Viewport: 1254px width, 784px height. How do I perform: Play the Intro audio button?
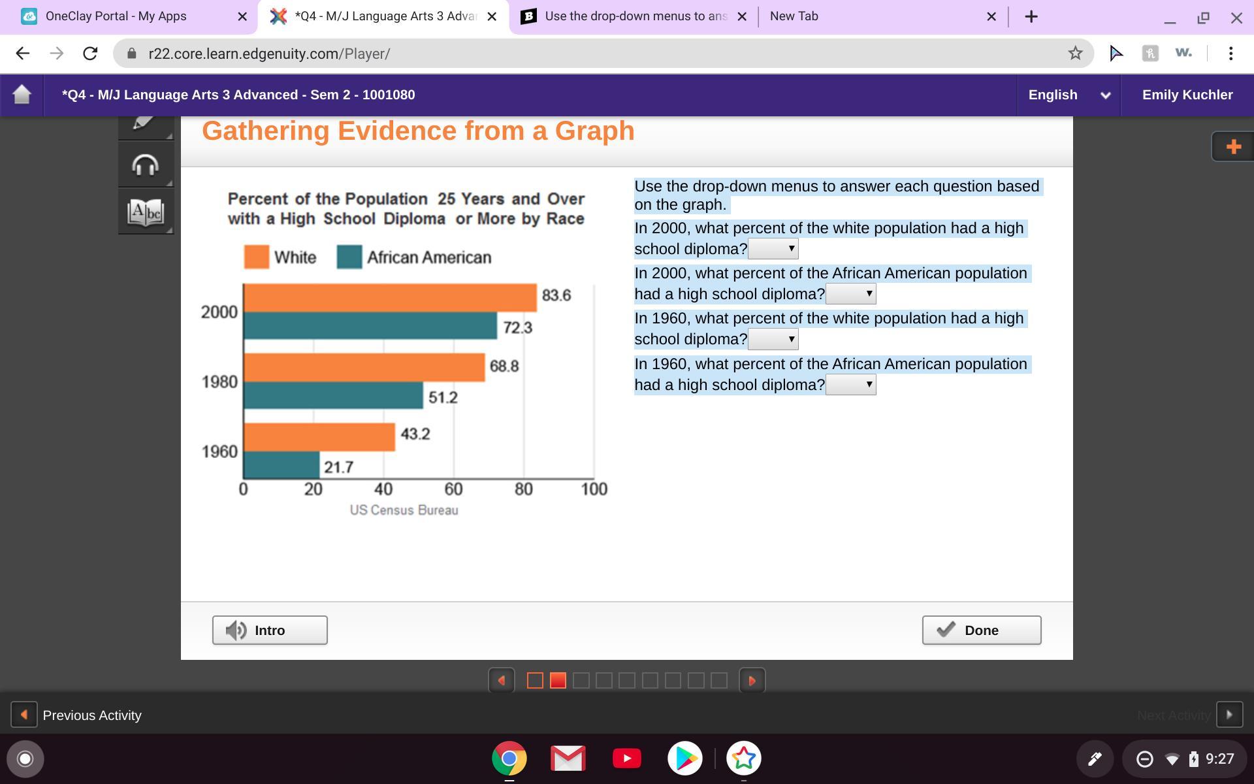[x=269, y=630]
